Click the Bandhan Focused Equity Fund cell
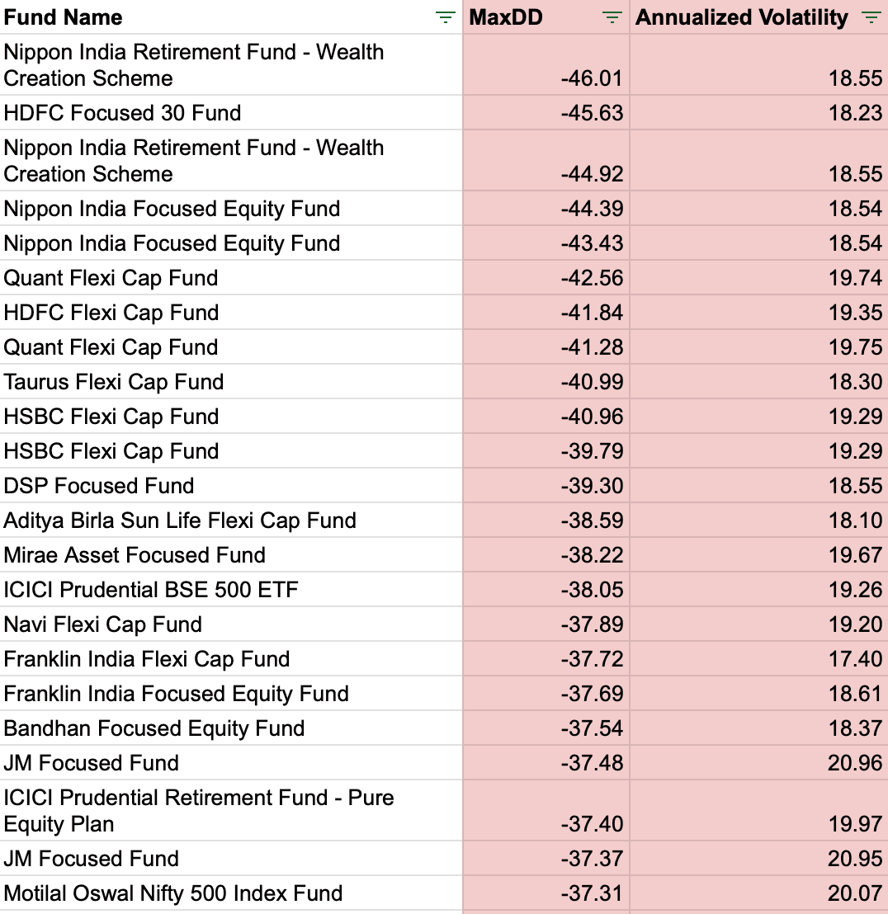888x914 pixels. 154,728
